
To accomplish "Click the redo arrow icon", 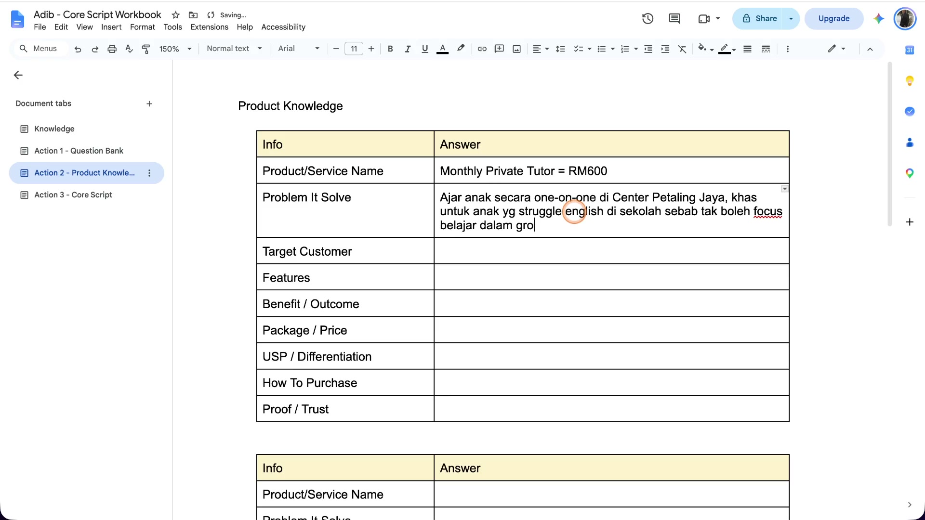I will [95, 49].
